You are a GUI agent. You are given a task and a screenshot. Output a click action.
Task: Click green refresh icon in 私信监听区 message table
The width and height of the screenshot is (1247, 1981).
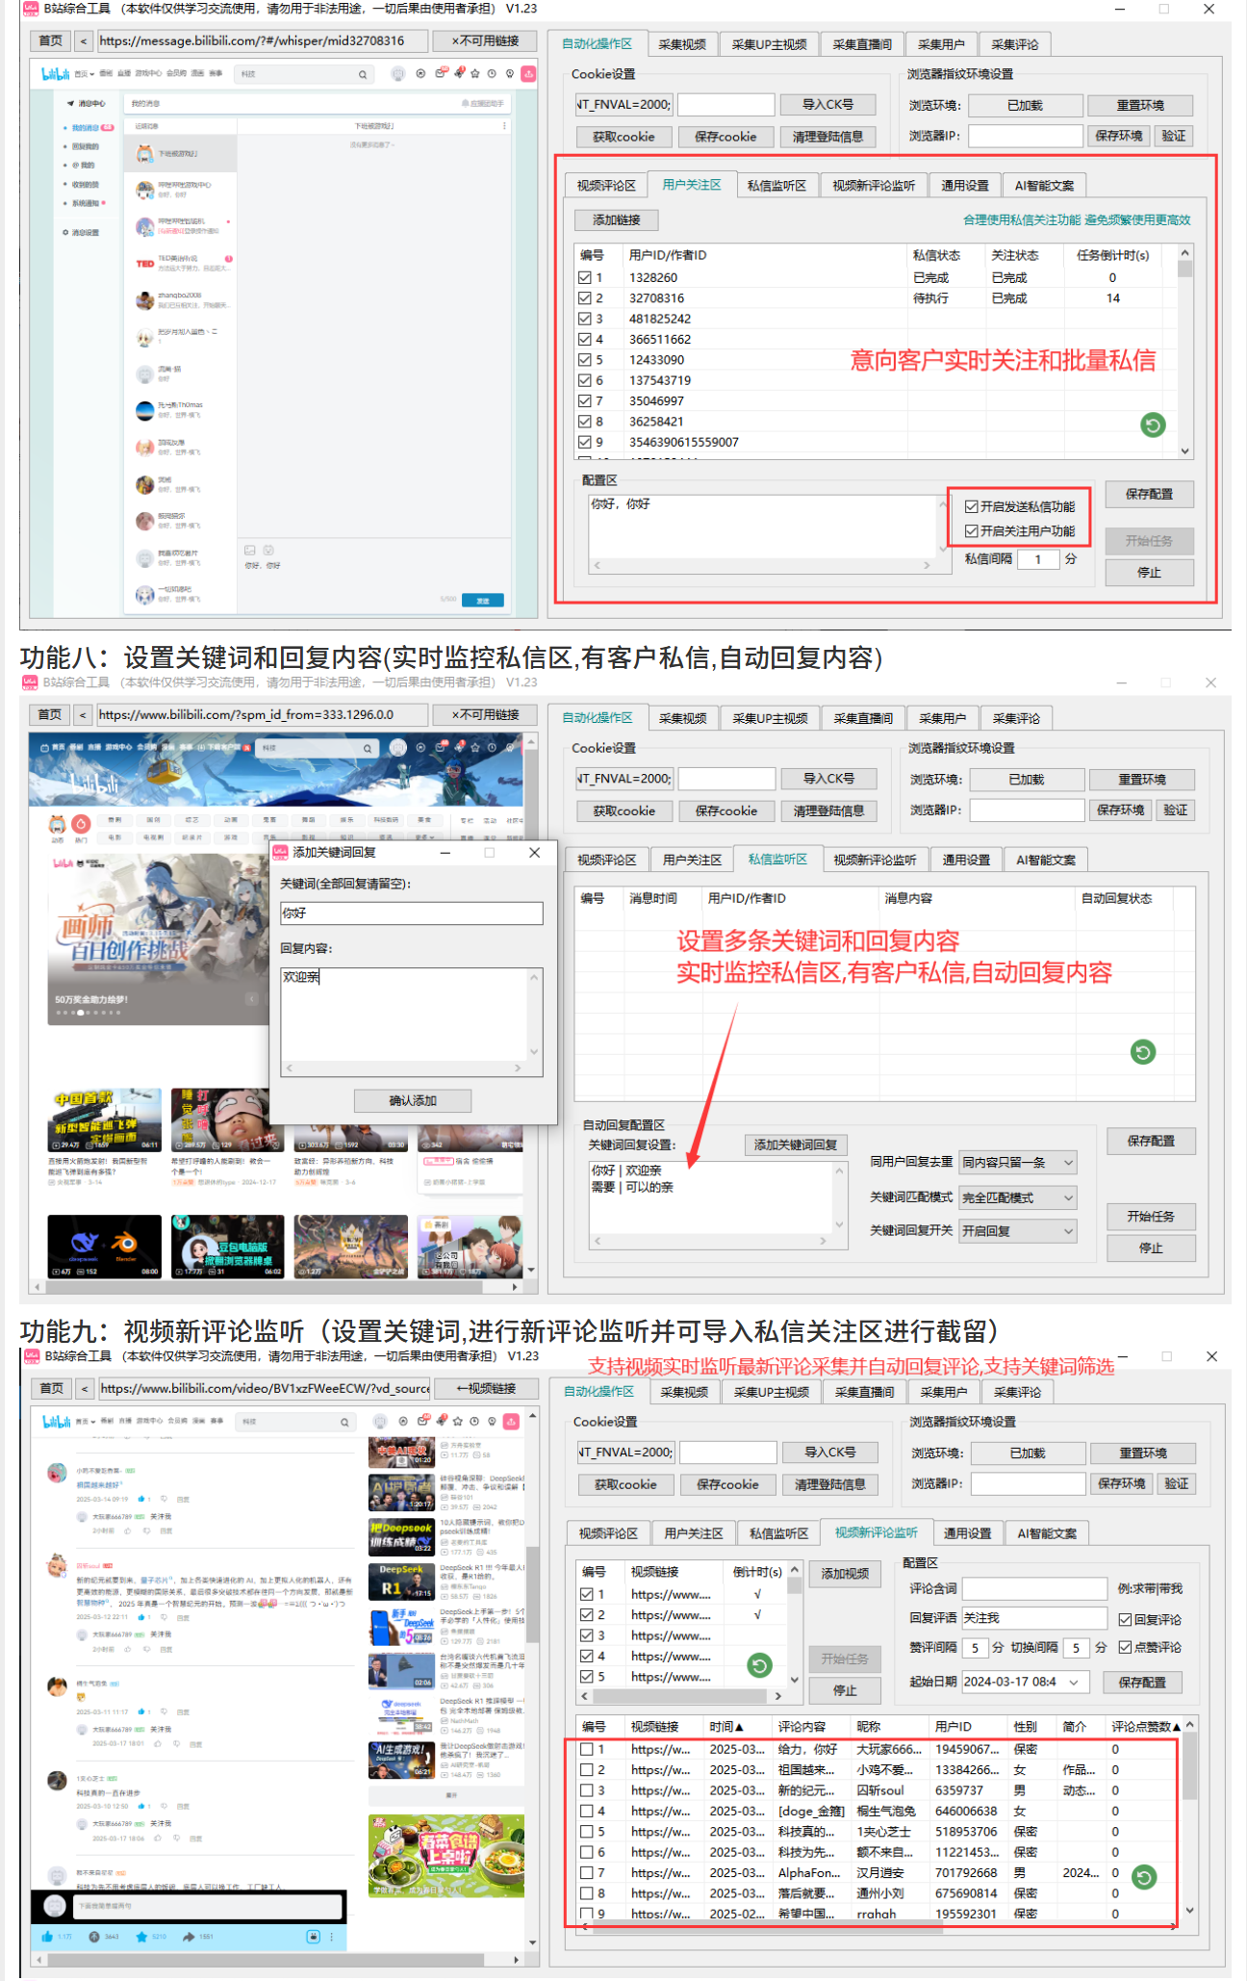(1143, 1052)
